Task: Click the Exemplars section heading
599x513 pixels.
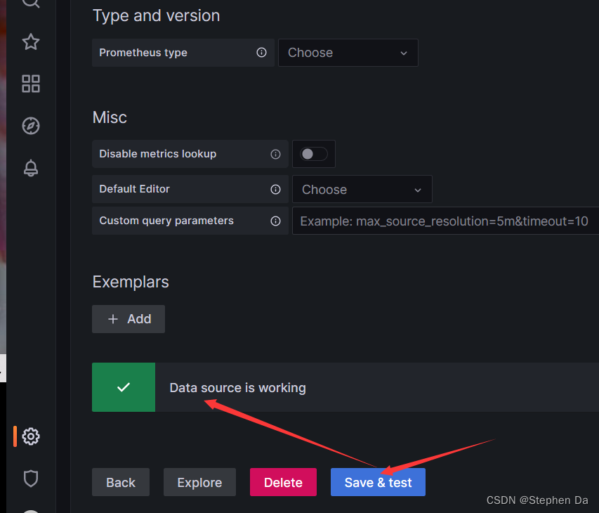Action: pos(131,282)
